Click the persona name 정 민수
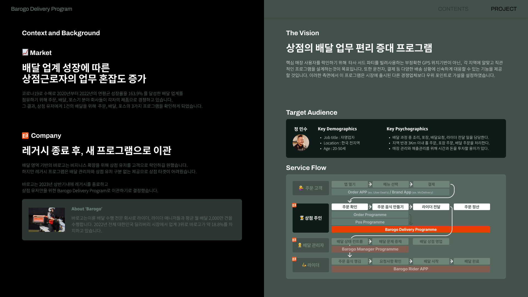Image resolution: width=528 pixels, height=297 pixels. tap(301, 129)
